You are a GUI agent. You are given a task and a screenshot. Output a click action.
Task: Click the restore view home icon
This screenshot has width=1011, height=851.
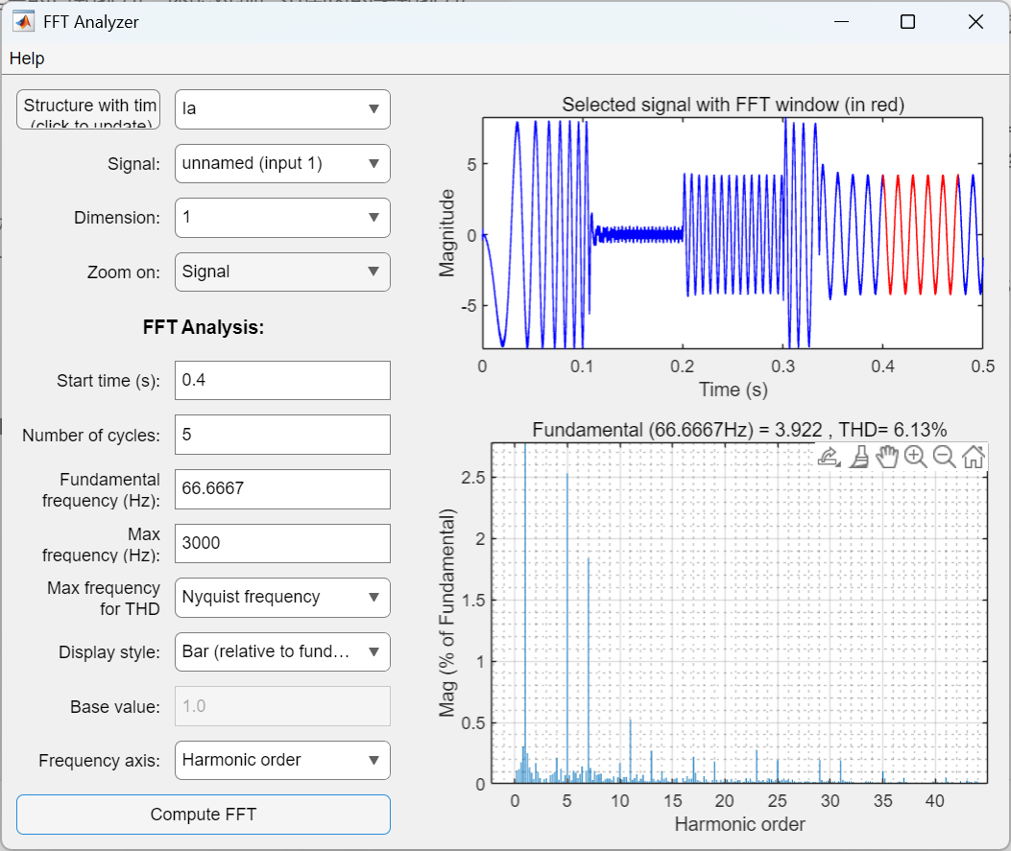973,456
